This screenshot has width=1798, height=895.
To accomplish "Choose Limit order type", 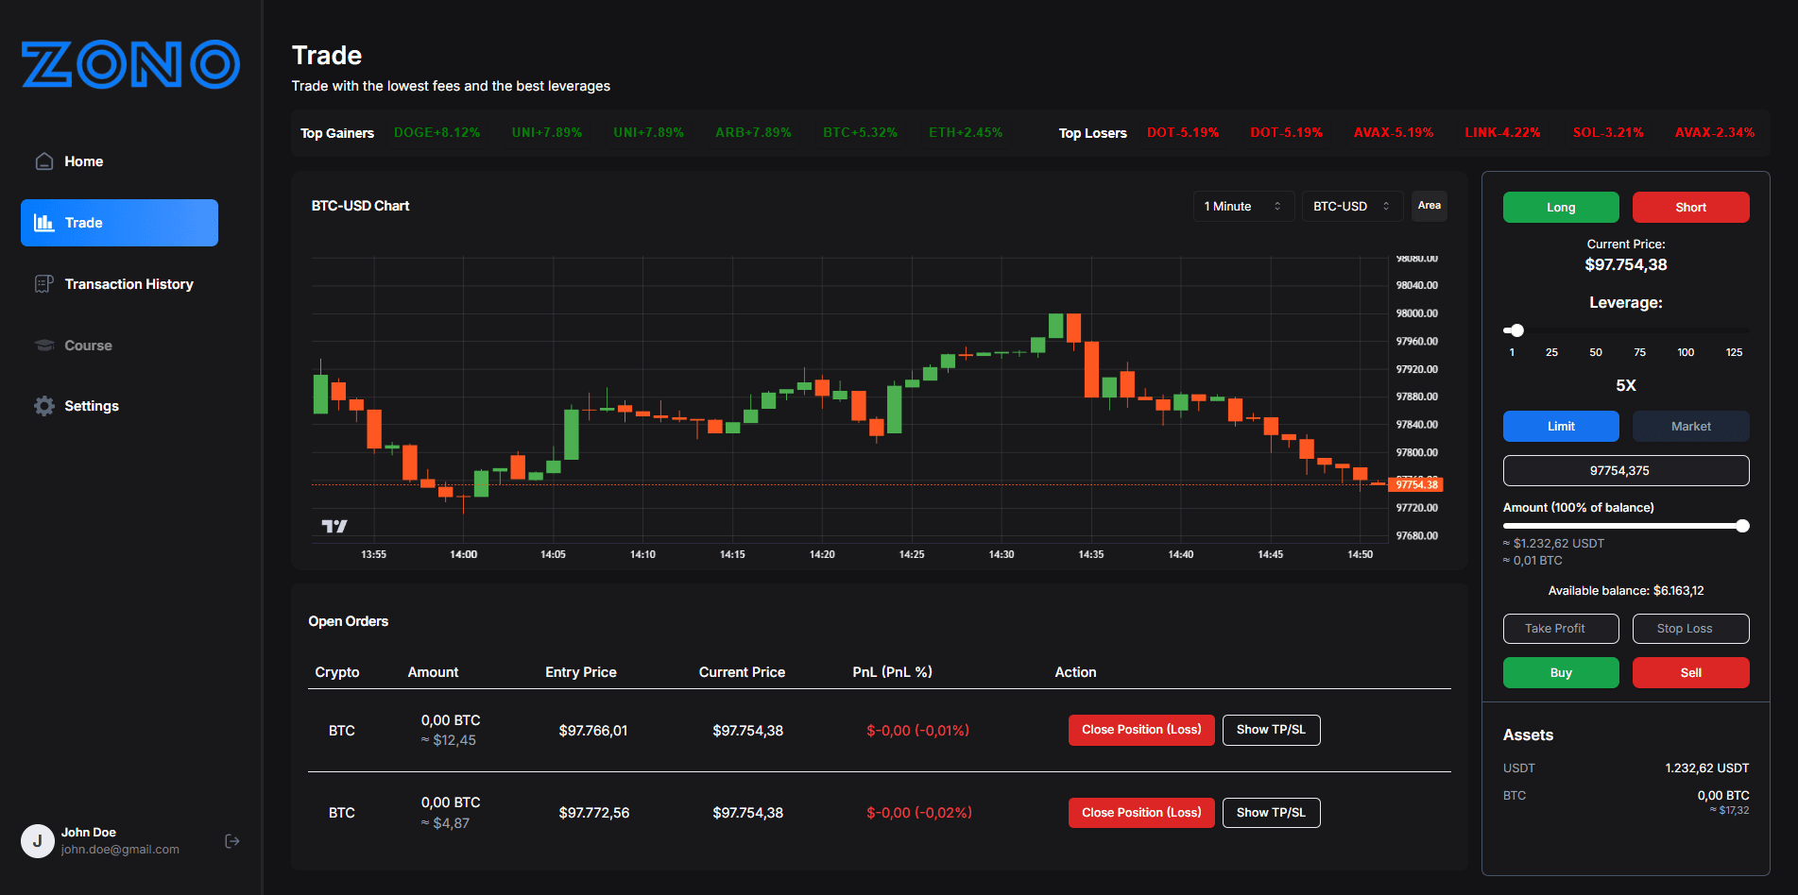I will [1561, 427].
